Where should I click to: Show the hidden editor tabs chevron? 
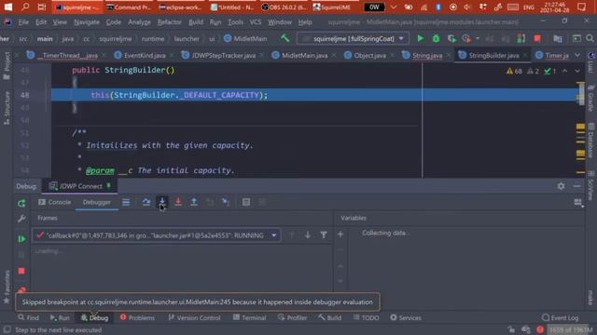click(577, 56)
